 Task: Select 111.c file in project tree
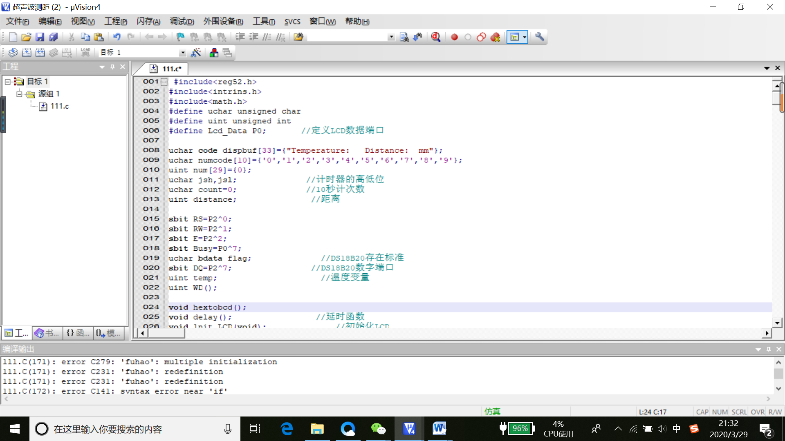coord(59,106)
